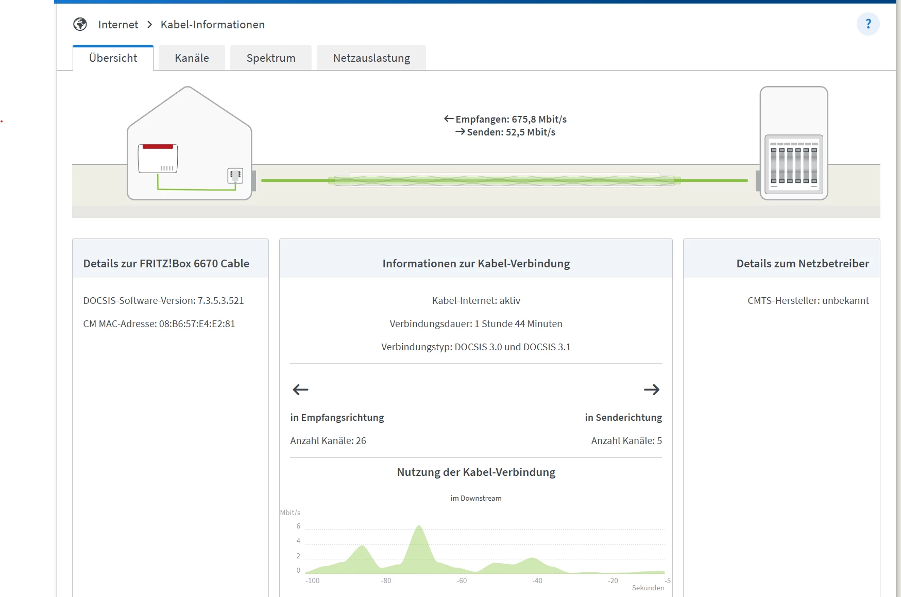
Task: Go to the Netzauslastung tab
Action: click(x=371, y=58)
